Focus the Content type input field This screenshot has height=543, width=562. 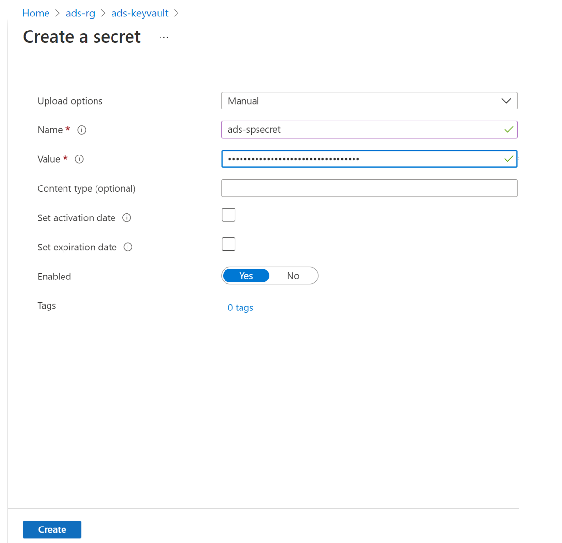tap(369, 188)
